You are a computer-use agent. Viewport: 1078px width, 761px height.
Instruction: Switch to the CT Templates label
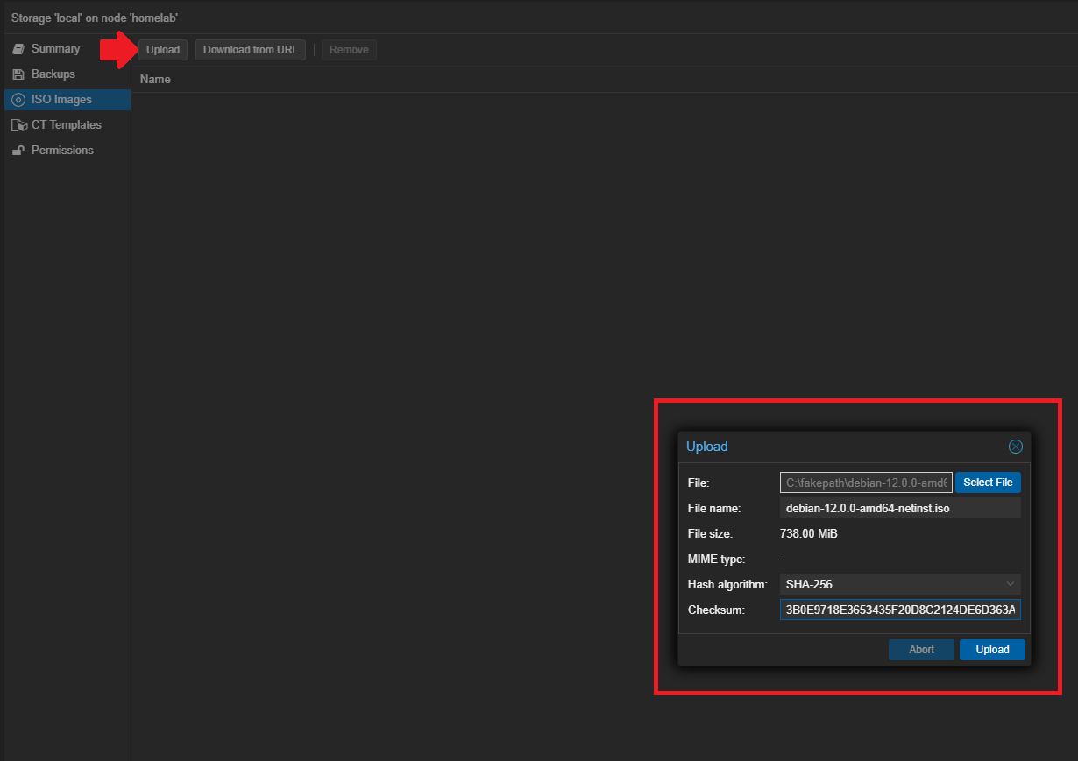67,125
